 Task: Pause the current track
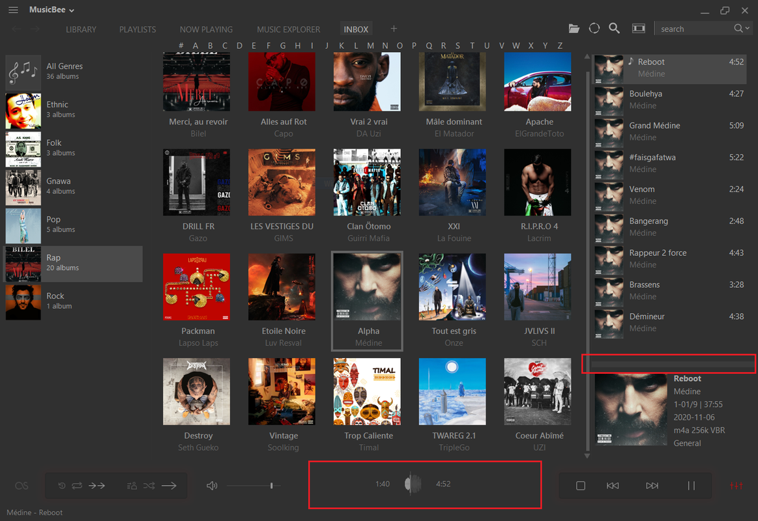click(692, 486)
